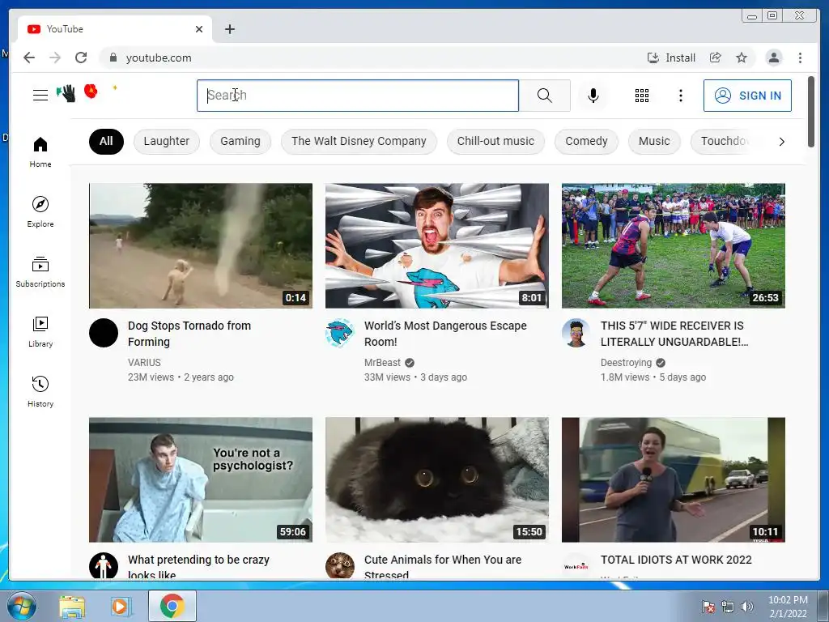829x622 pixels.
Task: Click into the Search field
Action: (x=358, y=96)
